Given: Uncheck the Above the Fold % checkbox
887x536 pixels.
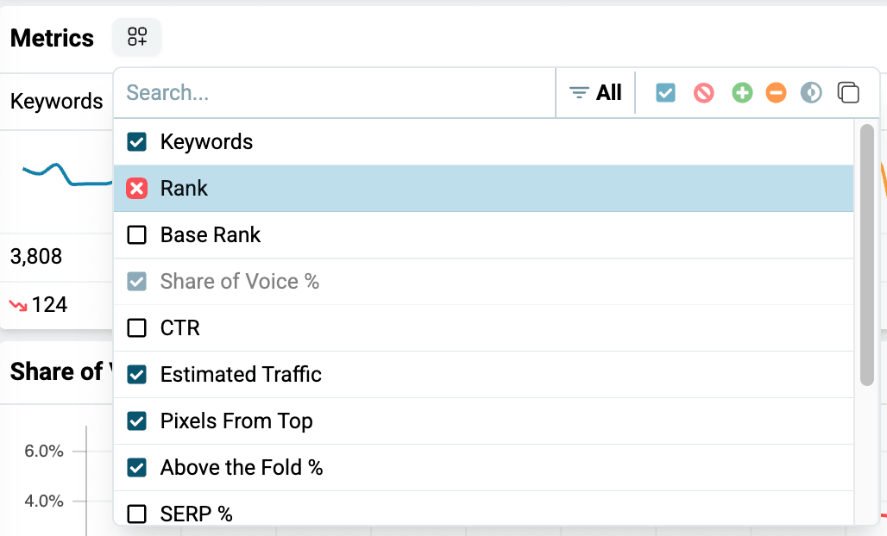Looking at the screenshot, I should (137, 467).
